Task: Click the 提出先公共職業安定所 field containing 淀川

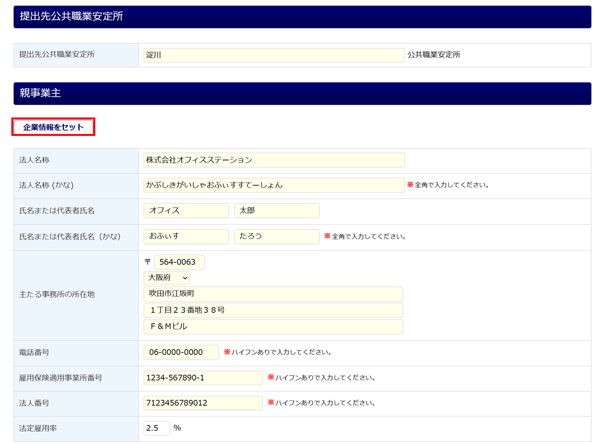Action: point(274,55)
